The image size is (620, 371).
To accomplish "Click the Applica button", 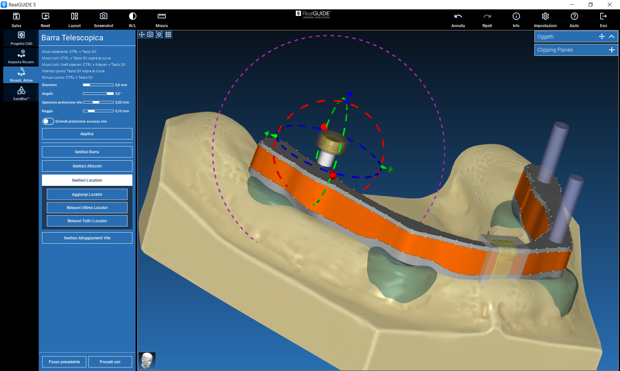I will pyautogui.click(x=87, y=134).
